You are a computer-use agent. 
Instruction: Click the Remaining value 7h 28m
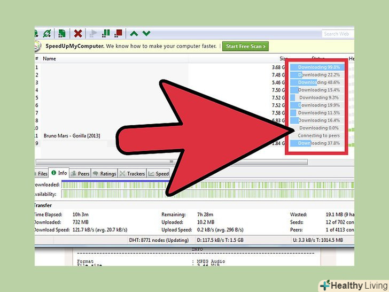click(x=205, y=214)
